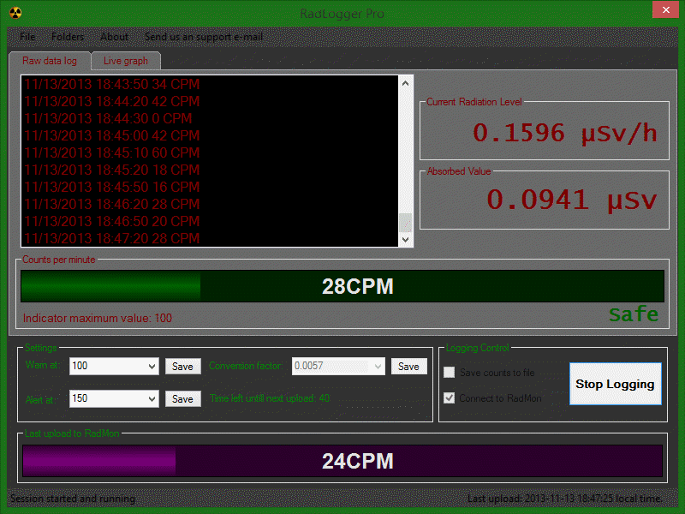Select log entry 18:43:50 34 CPM
The width and height of the screenshot is (685, 514).
click(x=112, y=84)
